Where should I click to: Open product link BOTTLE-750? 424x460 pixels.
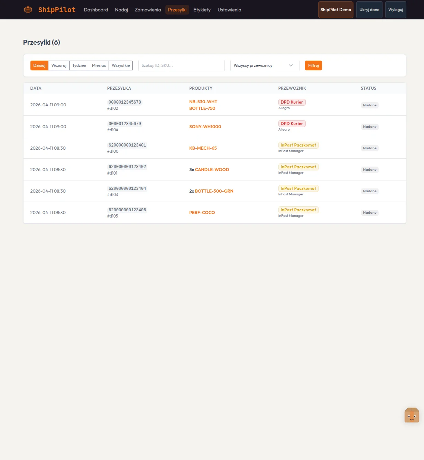click(202, 108)
